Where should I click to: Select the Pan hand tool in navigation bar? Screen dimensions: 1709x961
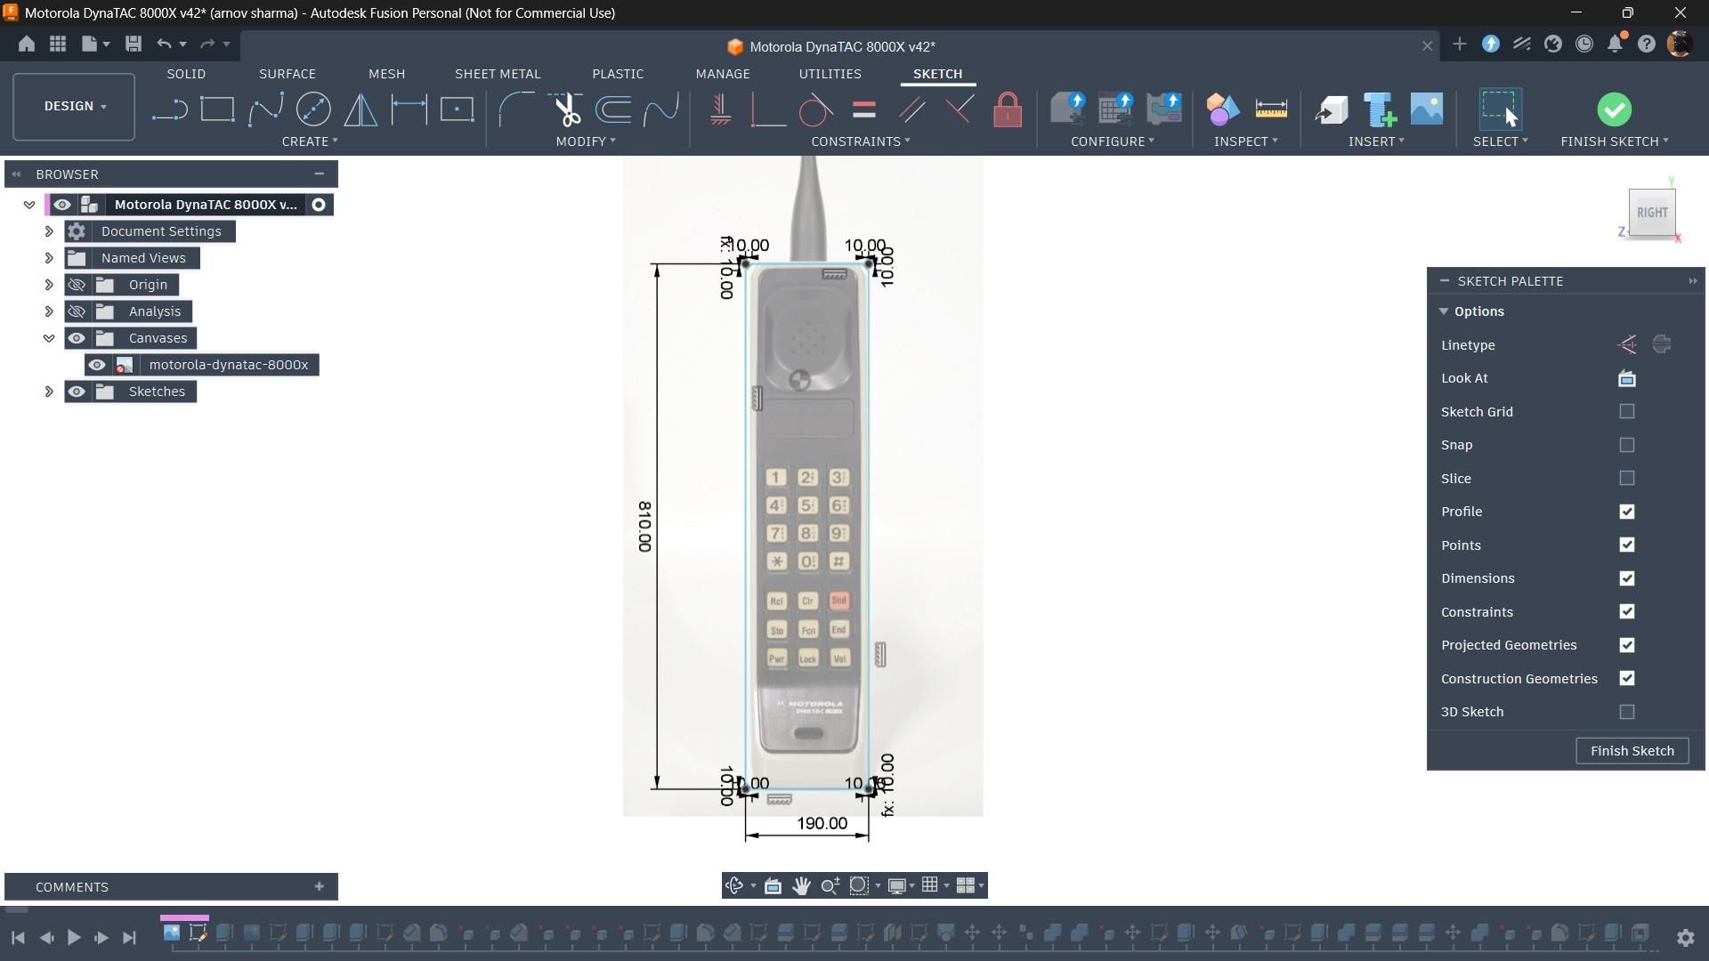(x=801, y=885)
